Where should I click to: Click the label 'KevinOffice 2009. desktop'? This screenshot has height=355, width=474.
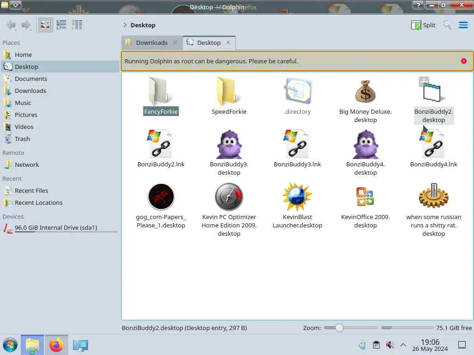pos(366,221)
